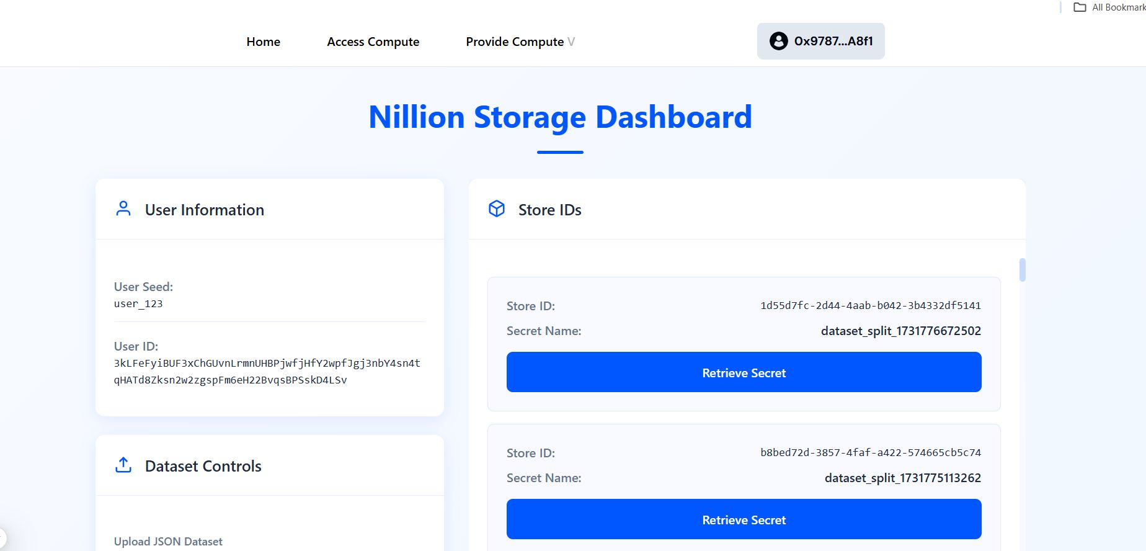Image resolution: width=1146 pixels, height=551 pixels.
Task: Retrieve secret for dataset_split_1731775113262
Action: pyautogui.click(x=744, y=519)
